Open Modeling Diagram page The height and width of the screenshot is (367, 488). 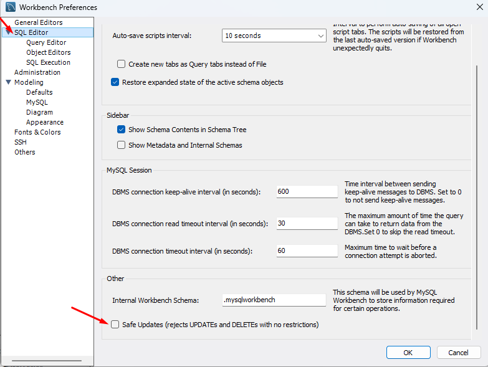pyautogui.click(x=39, y=112)
